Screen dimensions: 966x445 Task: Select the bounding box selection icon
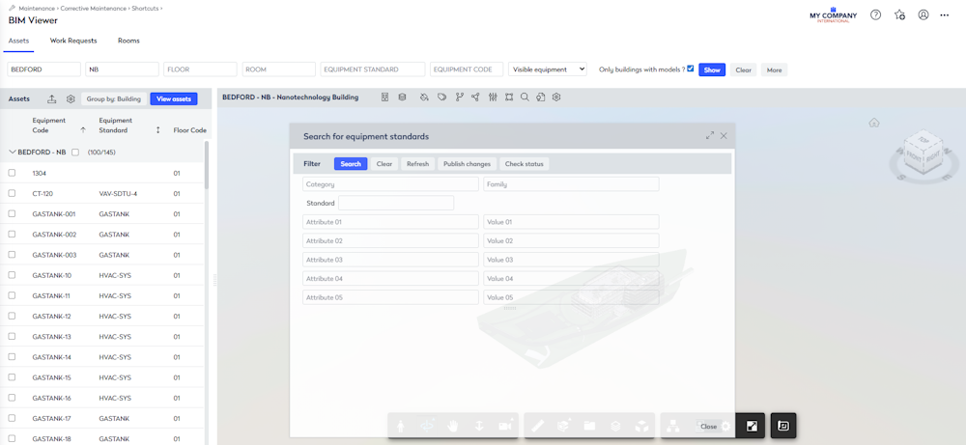pyautogui.click(x=509, y=97)
